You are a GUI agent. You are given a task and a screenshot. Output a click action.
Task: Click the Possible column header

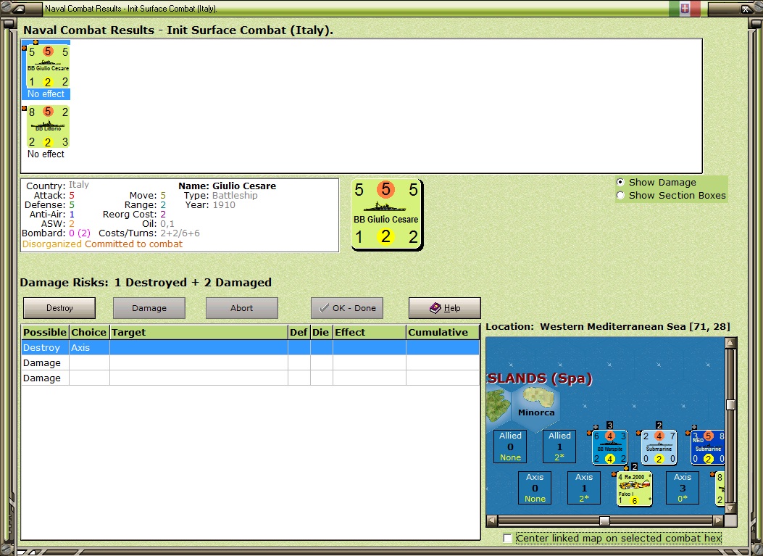pos(45,332)
